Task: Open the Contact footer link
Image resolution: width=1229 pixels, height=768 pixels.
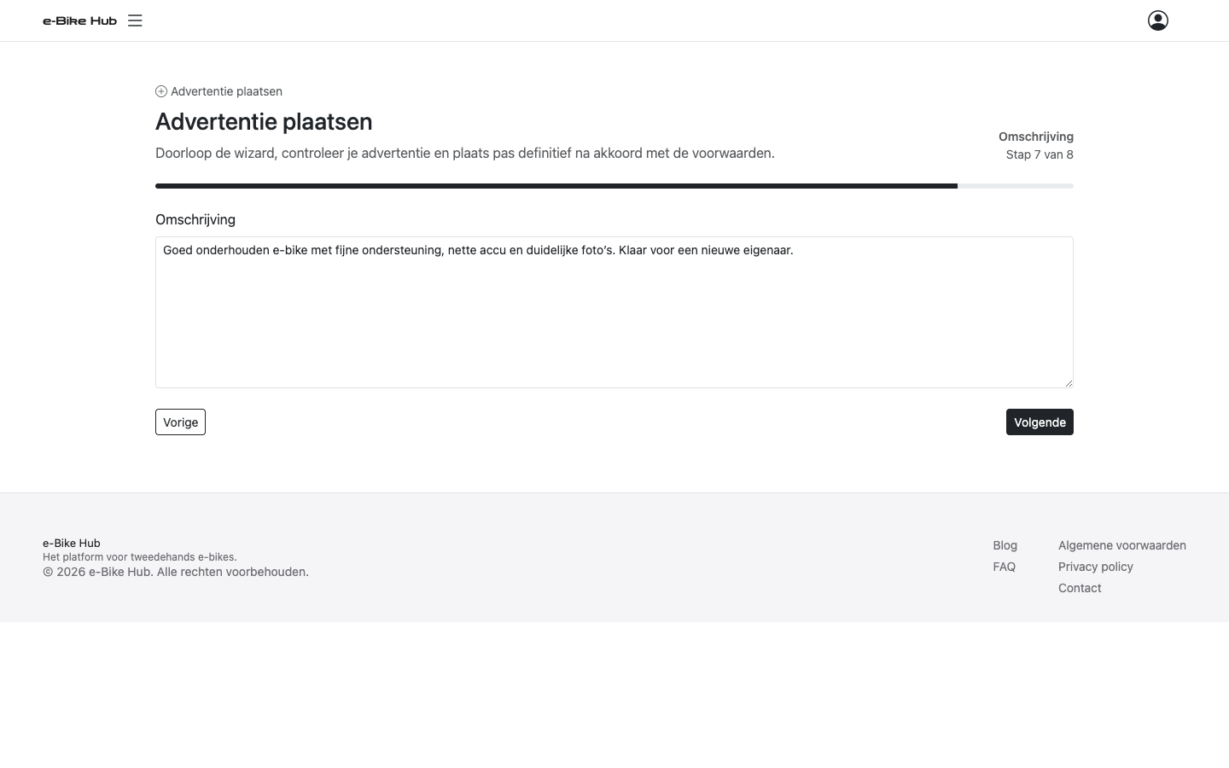Action: pyautogui.click(x=1080, y=588)
